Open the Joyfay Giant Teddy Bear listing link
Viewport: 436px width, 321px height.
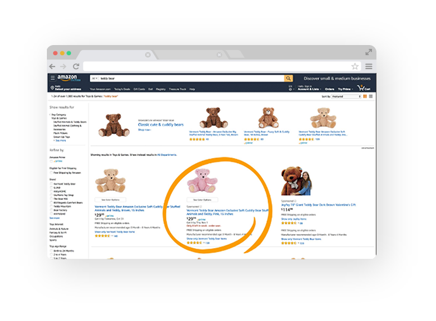pos(318,205)
